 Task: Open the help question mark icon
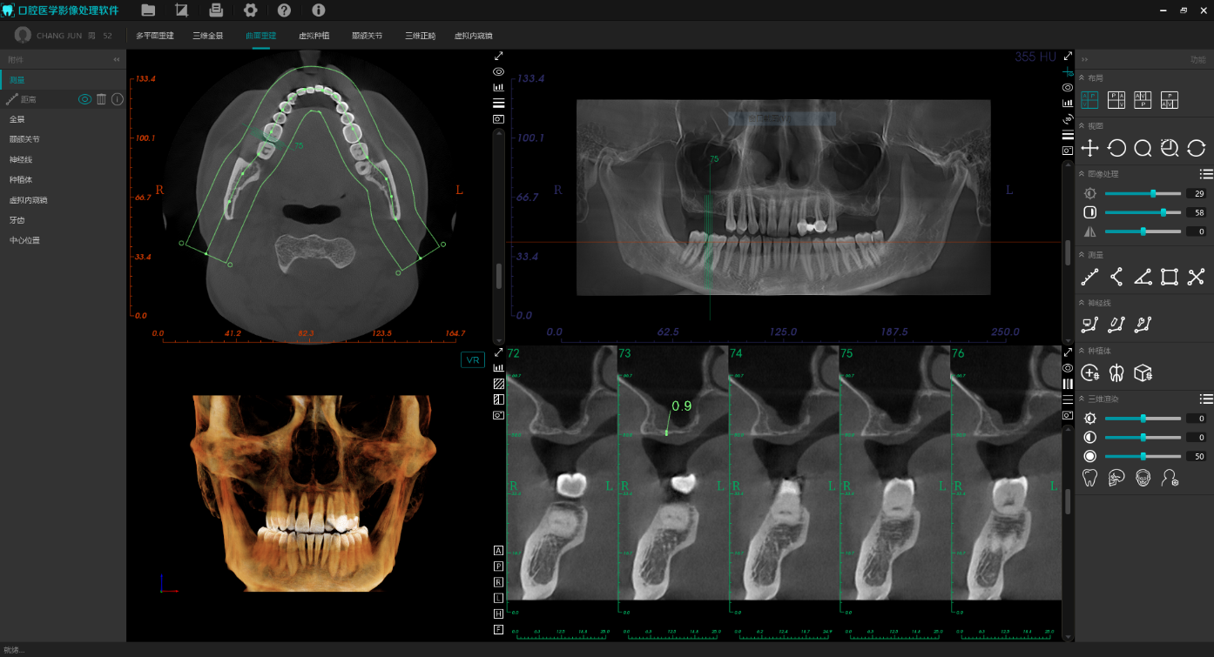pyautogui.click(x=284, y=10)
